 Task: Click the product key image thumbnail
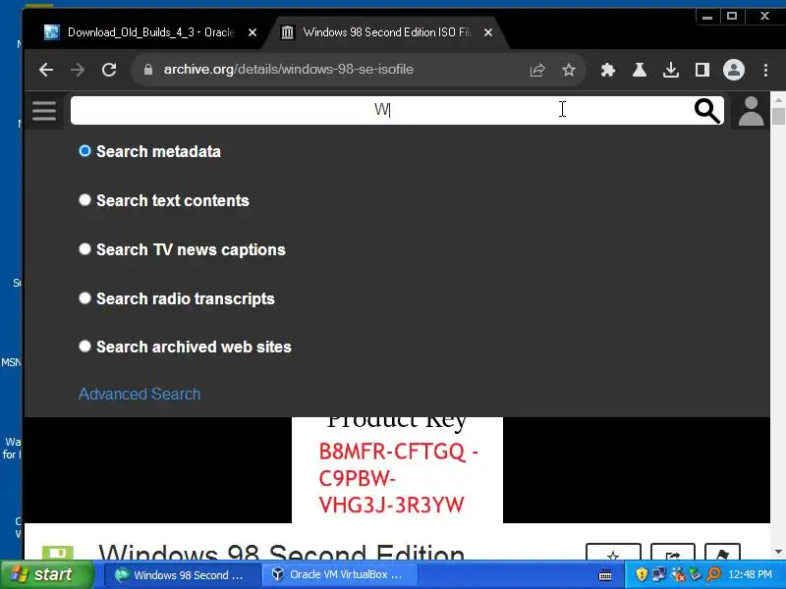(397, 470)
